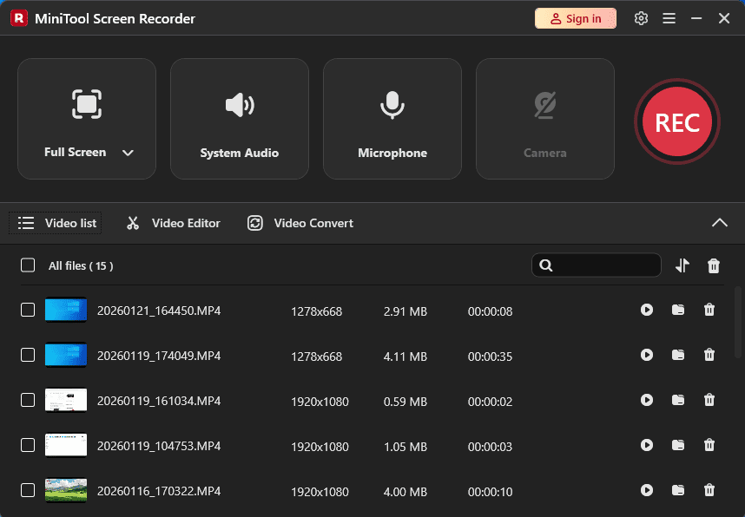Delete all files using the top trash icon
The width and height of the screenshot is (745, 517).
714,265
